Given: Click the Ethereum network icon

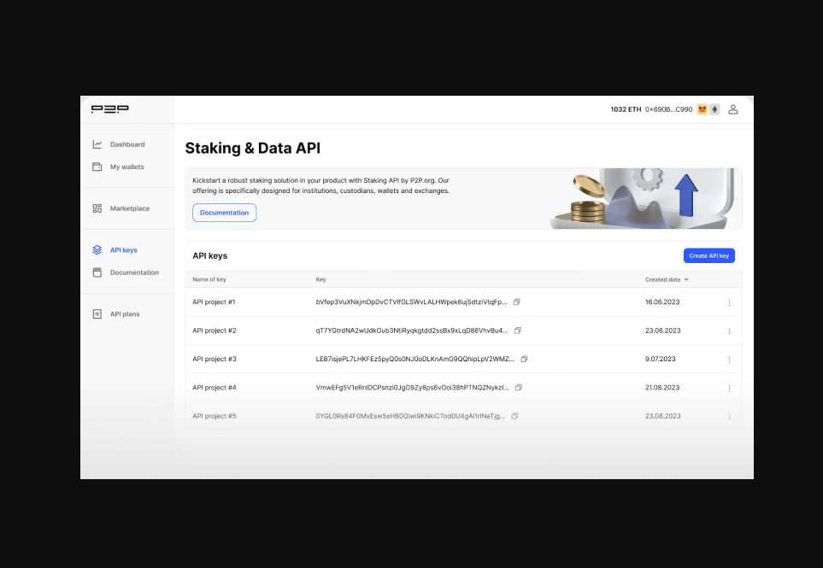Looking at the screenshot, I should [714, 109].
